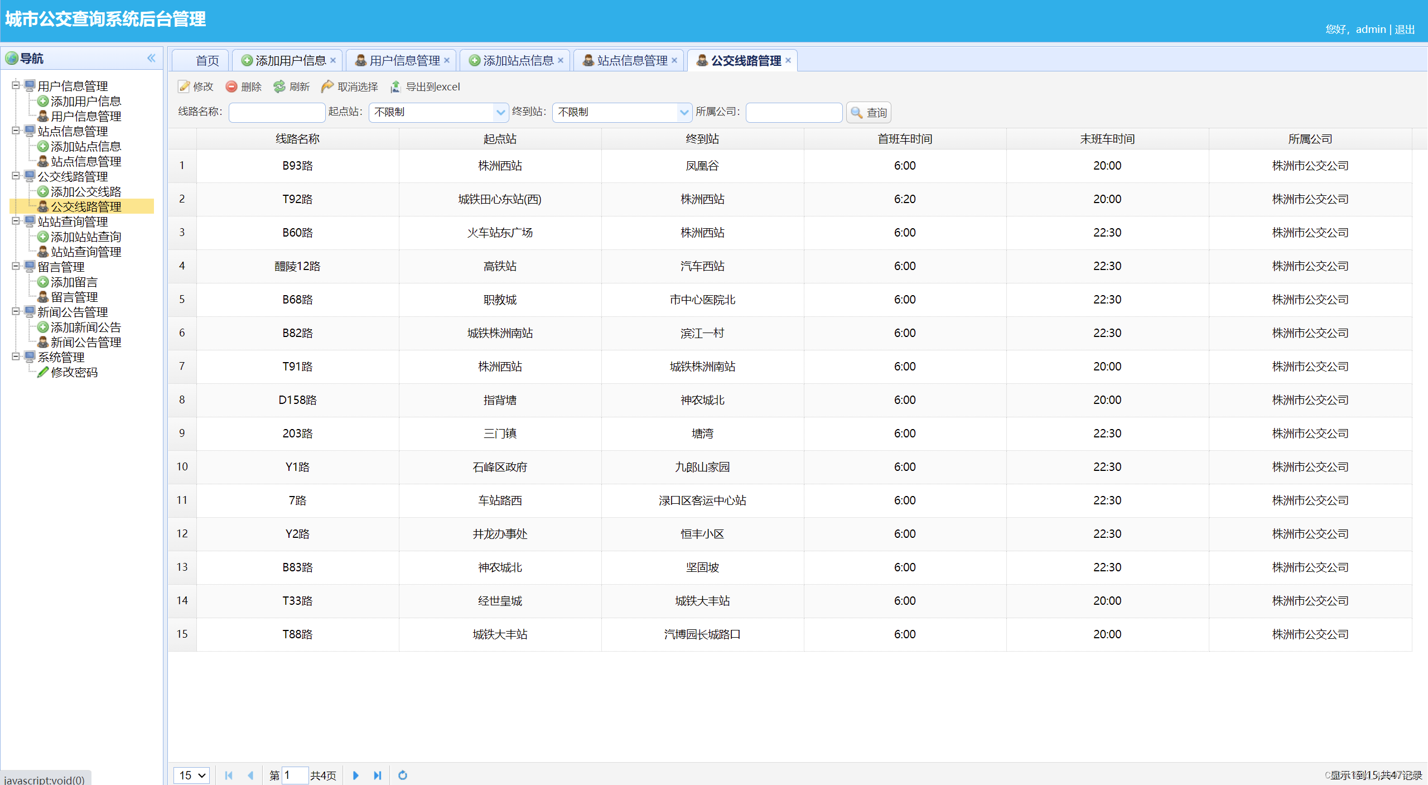Select the row for 醴陵12路
Screen dimensions: 1428x785
point(790,266)
